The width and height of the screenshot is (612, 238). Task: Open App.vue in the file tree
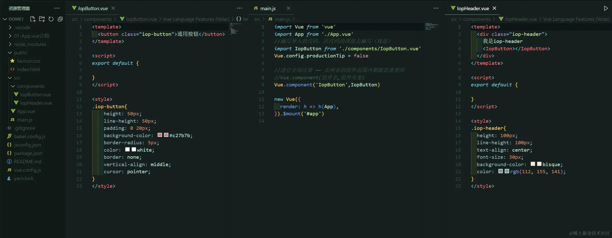tap(26, 111)
